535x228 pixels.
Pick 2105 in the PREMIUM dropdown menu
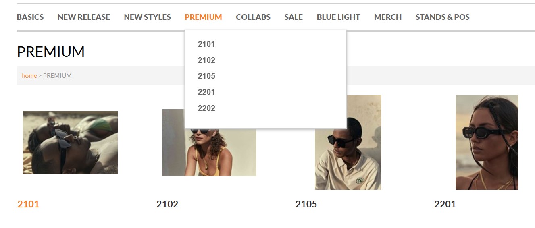pos(206,76)
